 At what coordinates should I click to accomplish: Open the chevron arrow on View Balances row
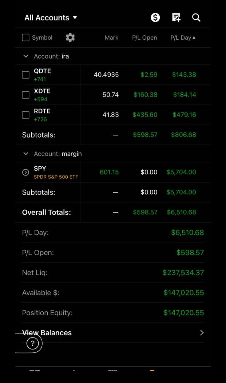(202, 333)
